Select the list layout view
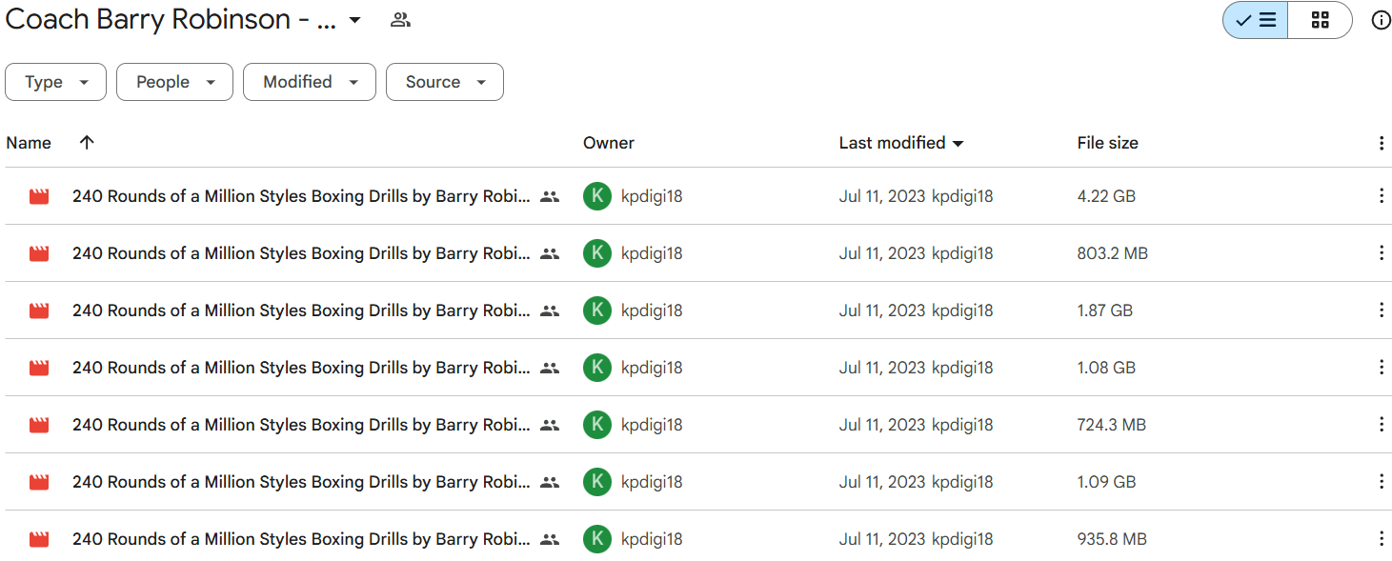The height and width of the screenshot is (561, 1392). pyautogui.click(x=1256, y=20)
